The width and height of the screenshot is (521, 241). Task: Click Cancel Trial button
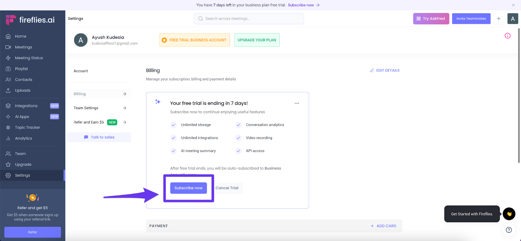[227, 188]
